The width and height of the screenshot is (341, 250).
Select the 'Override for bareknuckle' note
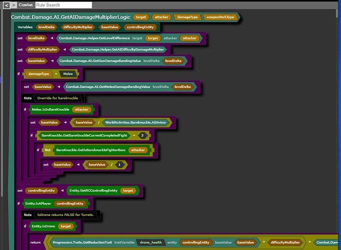[x=58, y=98]
